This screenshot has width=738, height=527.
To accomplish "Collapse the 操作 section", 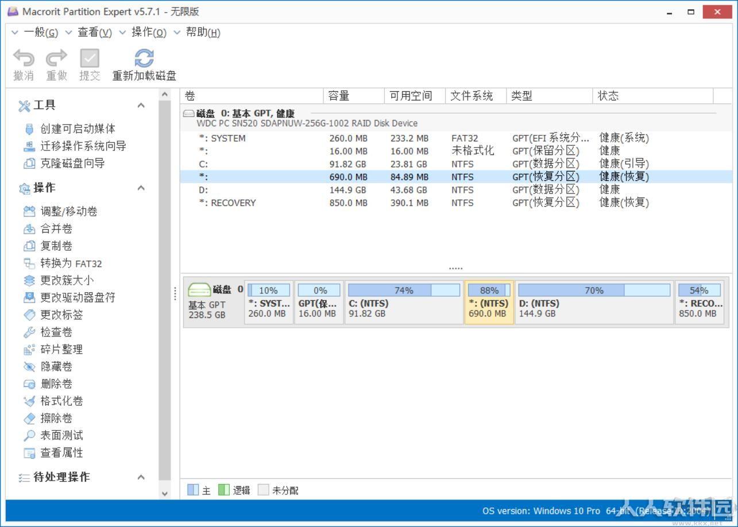I will [x=141, y=188].
